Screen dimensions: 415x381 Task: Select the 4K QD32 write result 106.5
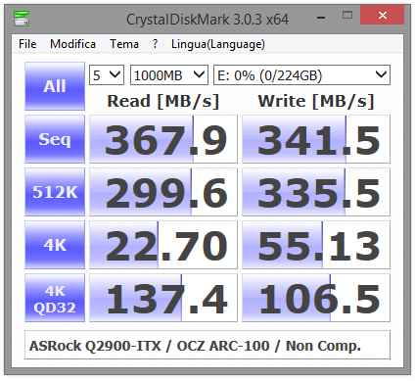[x=316, y=298]
